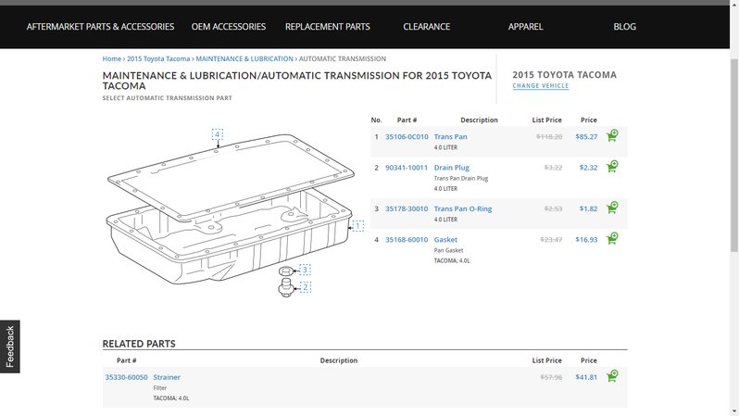
Task: Click Trans Pan price $85.27
Action: pos(586,137)
